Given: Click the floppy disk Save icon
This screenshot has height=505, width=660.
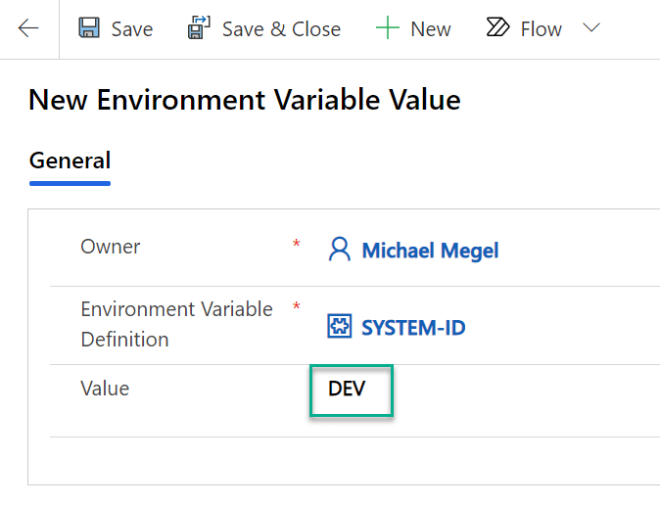Looking at the screenshot, I should (90, 28).
